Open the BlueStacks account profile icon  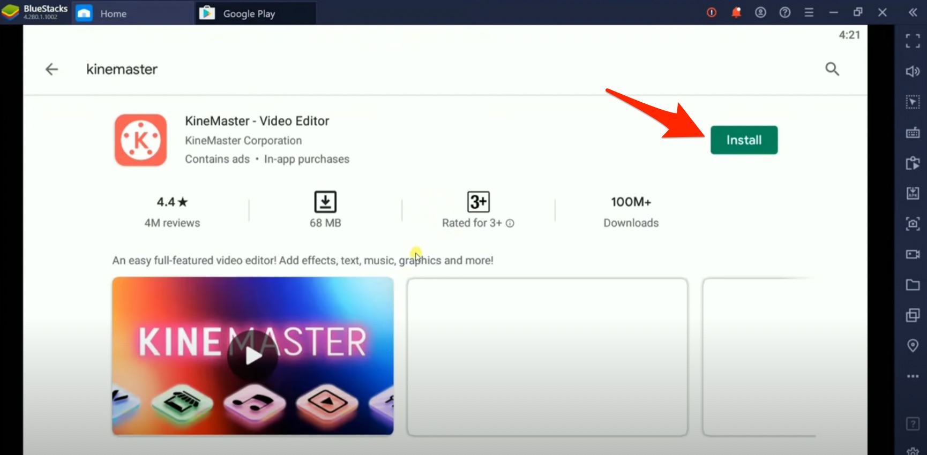760,12
